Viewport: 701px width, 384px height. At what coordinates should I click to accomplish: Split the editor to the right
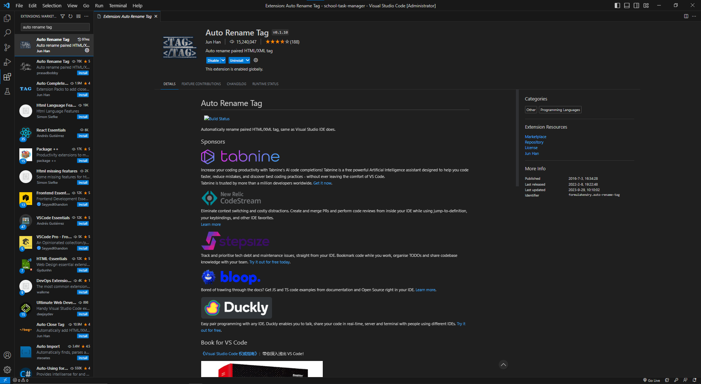[x=686, y=16]
